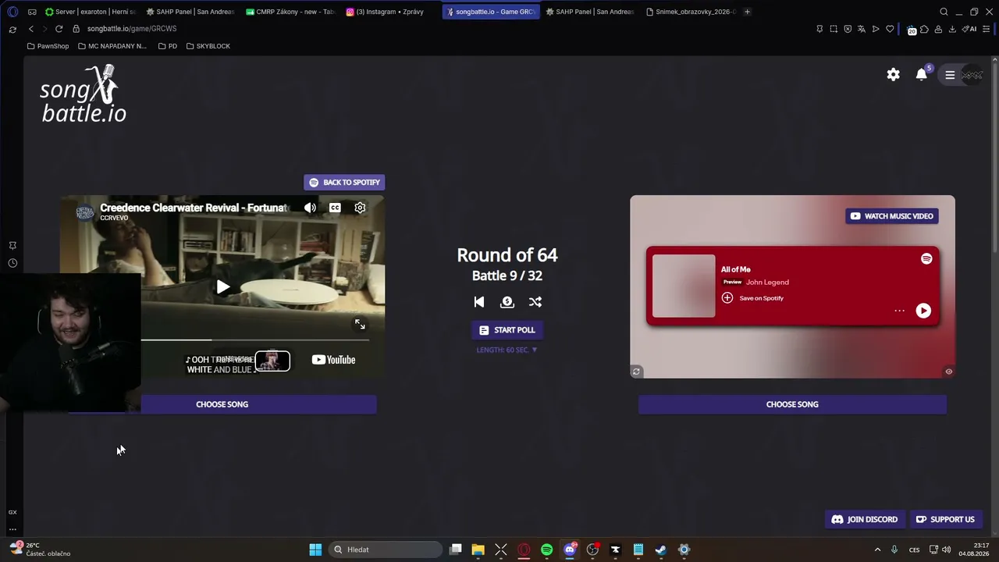
Task: Open the songbattle.io settings gear
Action: coord(893,75)
